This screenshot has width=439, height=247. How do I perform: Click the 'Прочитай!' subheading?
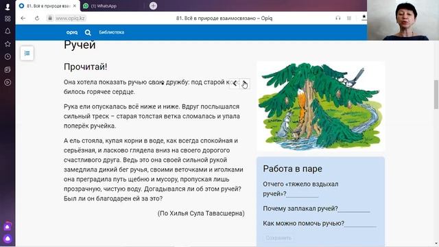tap(85, 67)
